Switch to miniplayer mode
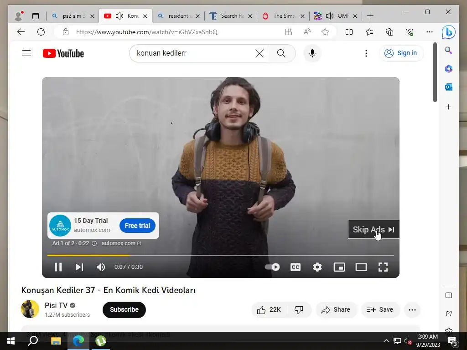The height and width of the screenshot is (350, 467). click(x=339, y=267)
